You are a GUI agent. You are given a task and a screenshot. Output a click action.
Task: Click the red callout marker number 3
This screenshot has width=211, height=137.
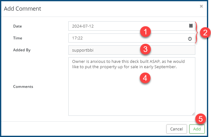pos(146,49)
